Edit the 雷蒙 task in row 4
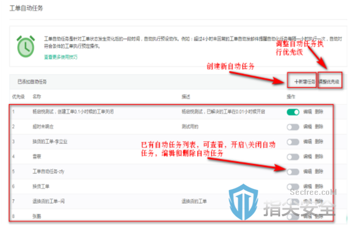This screenshot has height=228, width=353. coord(307,156)
